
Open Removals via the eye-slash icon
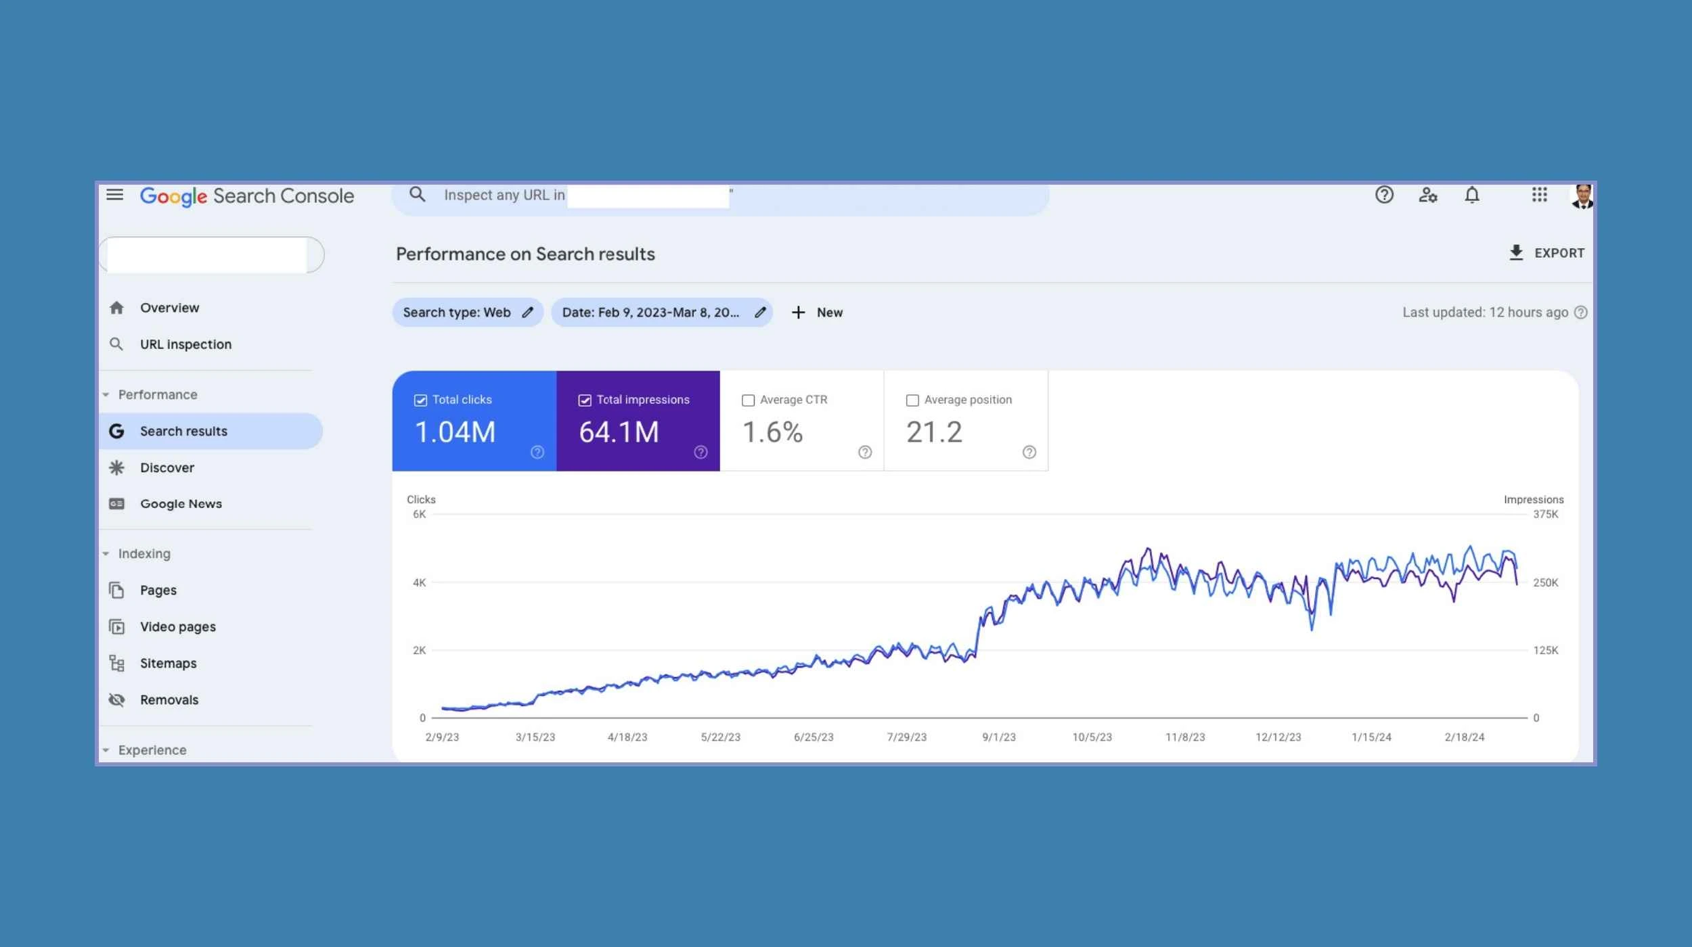point(116,699)
